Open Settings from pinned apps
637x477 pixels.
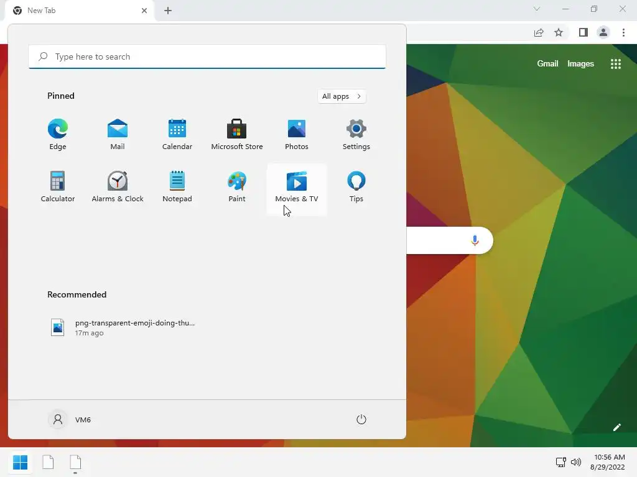click(356, 135)
